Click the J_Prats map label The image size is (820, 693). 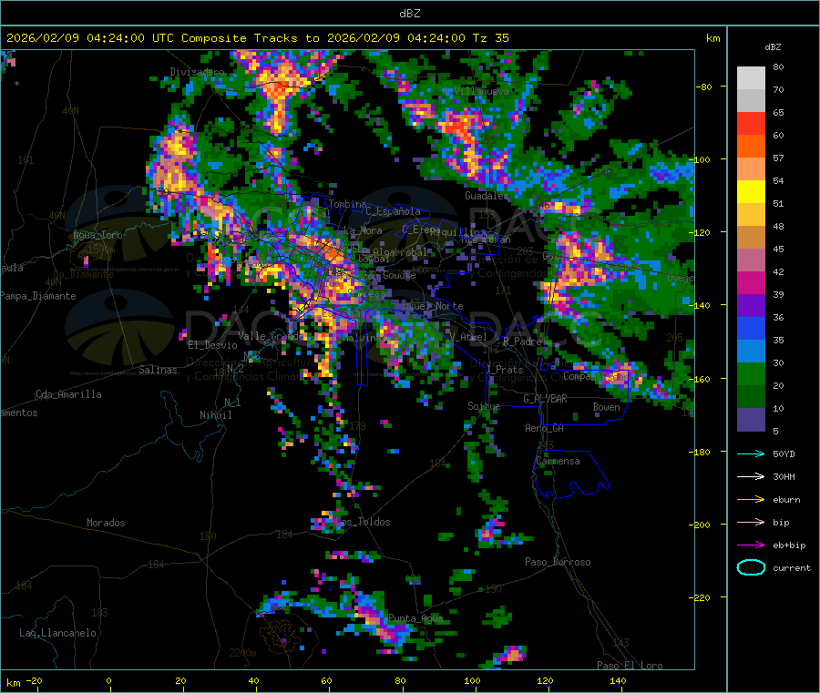[505, 370]
